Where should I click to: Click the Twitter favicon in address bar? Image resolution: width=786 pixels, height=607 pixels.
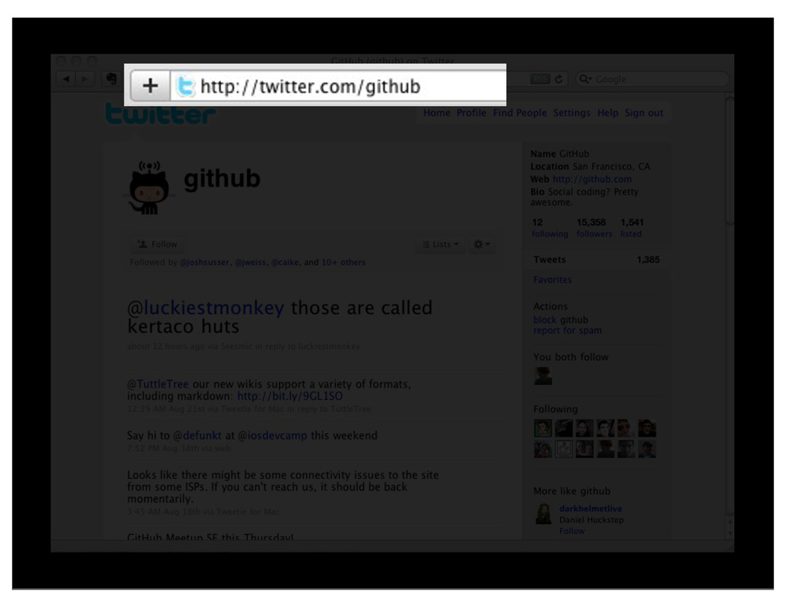click(x=186, y=86)
